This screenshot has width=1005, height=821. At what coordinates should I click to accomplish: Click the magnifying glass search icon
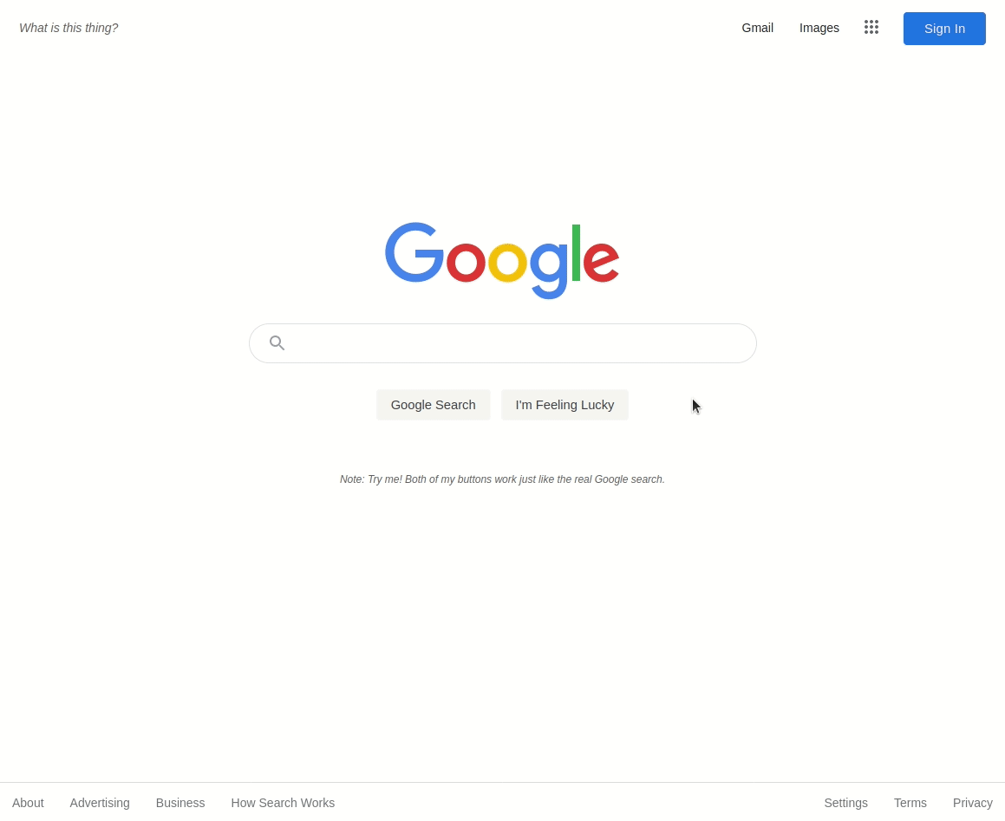pos(277,343)
